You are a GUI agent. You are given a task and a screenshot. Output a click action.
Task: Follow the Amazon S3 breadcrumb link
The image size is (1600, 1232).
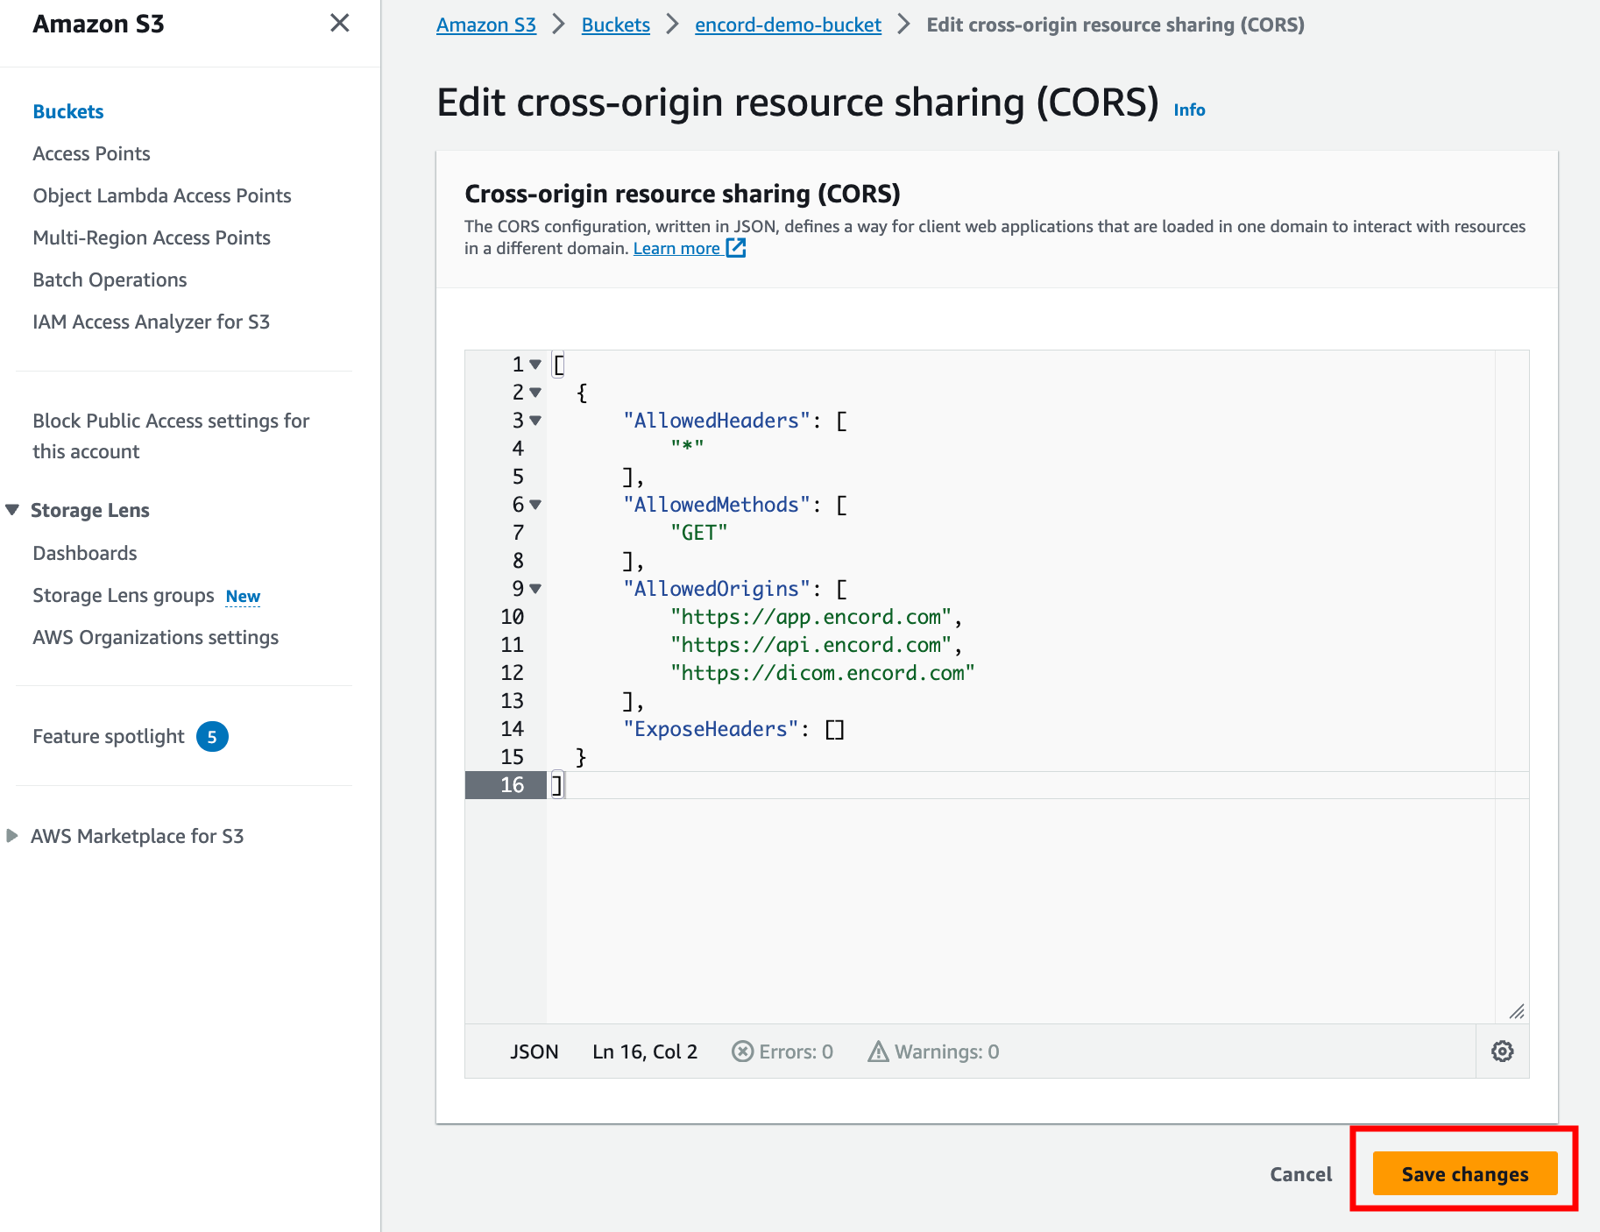(x=486, y=25)
